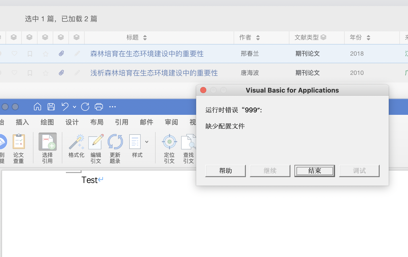Open the 引用 ribbon tab
This screenshot has height=257, width=408.
122,122
